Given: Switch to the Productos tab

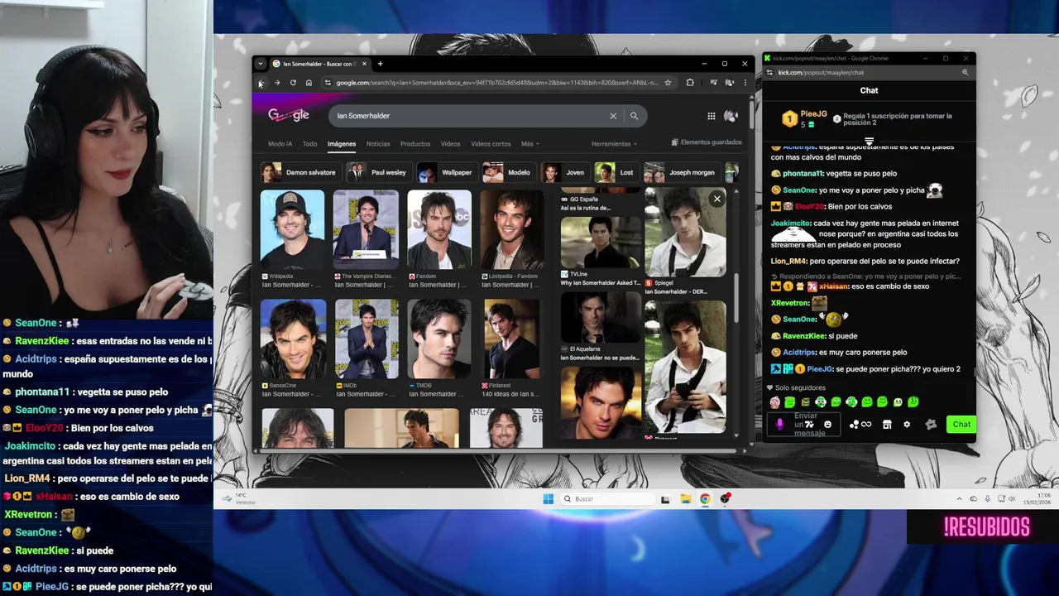Looking at the screenshot, I should pos(415,144).
